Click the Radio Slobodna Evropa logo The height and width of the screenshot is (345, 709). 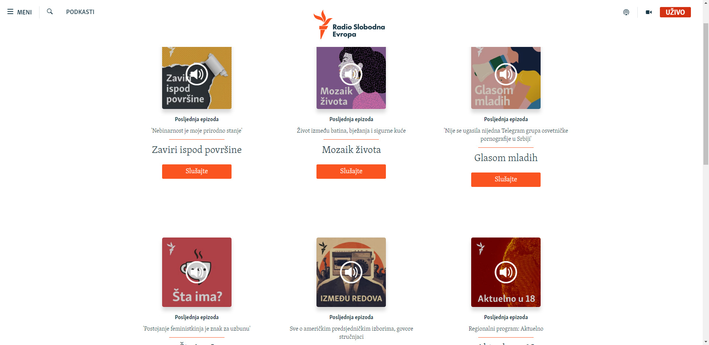pos(349,25)
